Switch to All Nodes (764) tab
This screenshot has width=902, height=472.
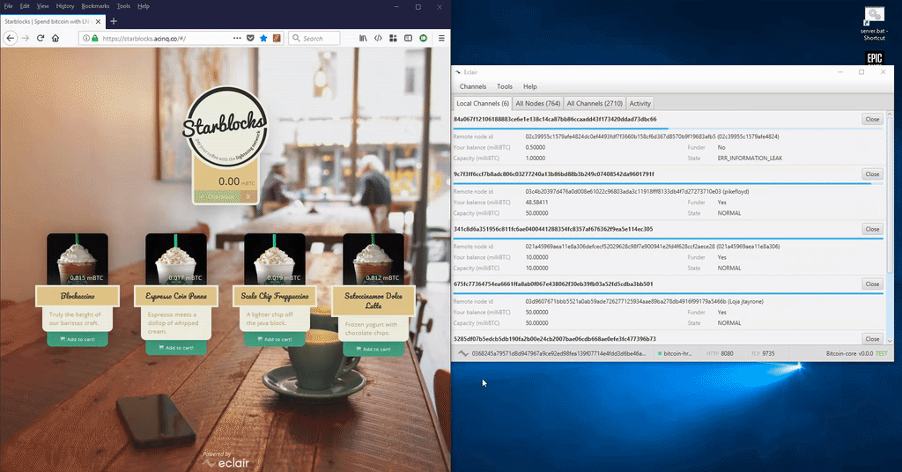click(x=538, y=104)
